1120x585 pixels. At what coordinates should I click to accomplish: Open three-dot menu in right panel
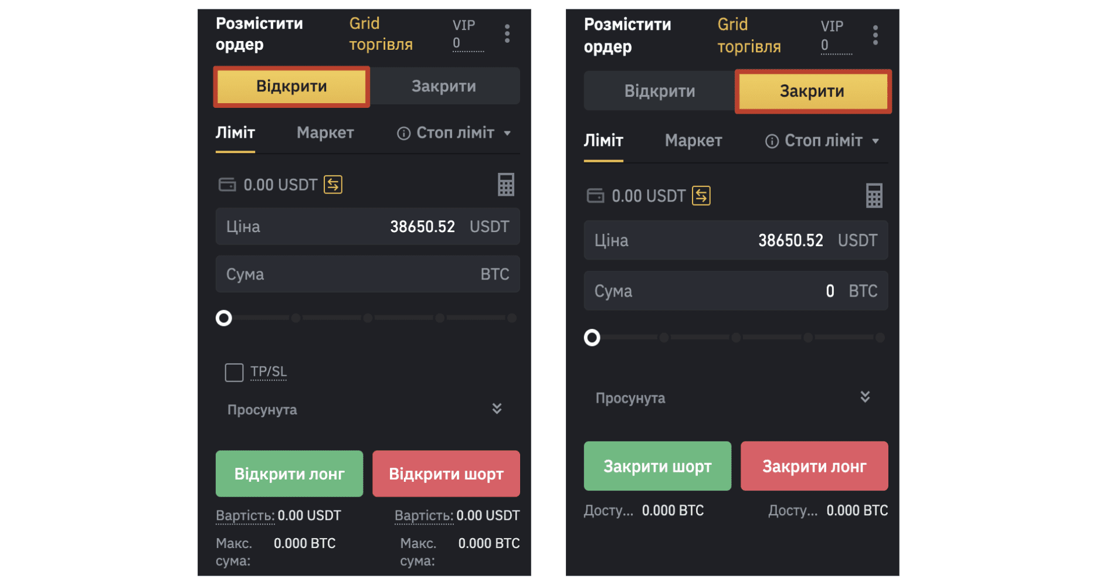click(x=875, y=35)
